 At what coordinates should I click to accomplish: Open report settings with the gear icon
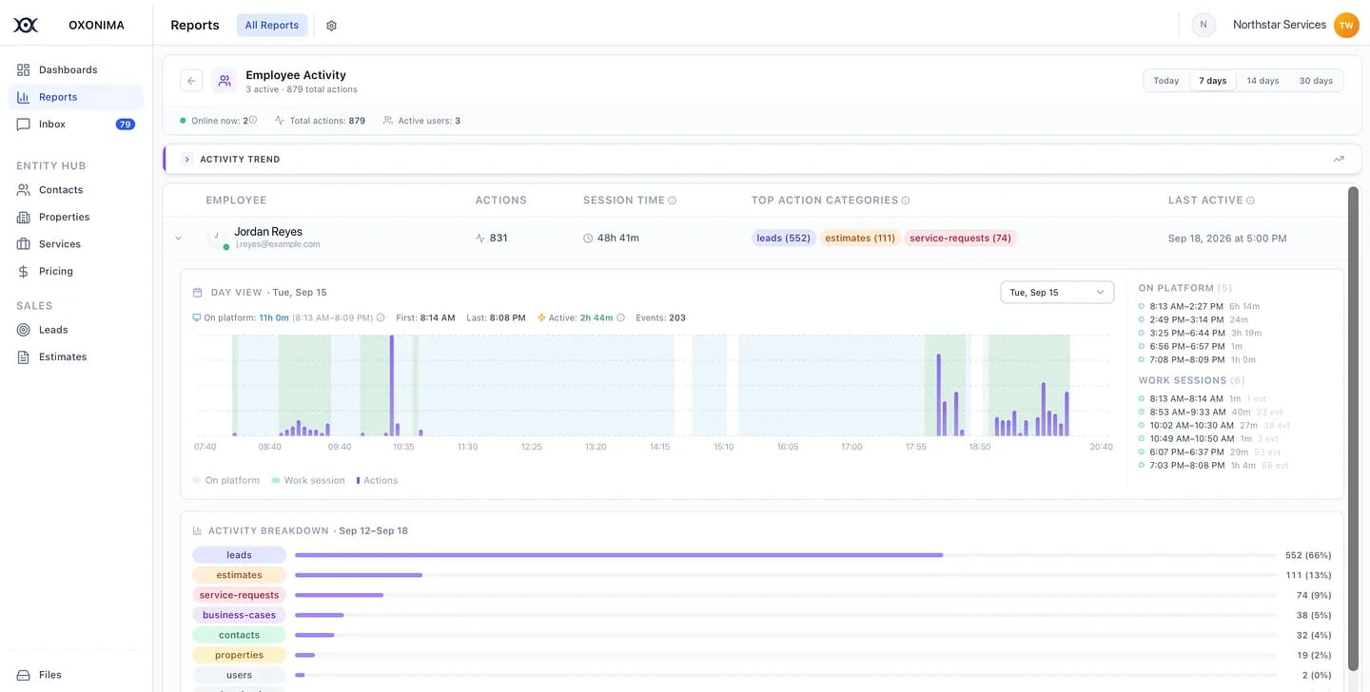click(x=331, y=26)
